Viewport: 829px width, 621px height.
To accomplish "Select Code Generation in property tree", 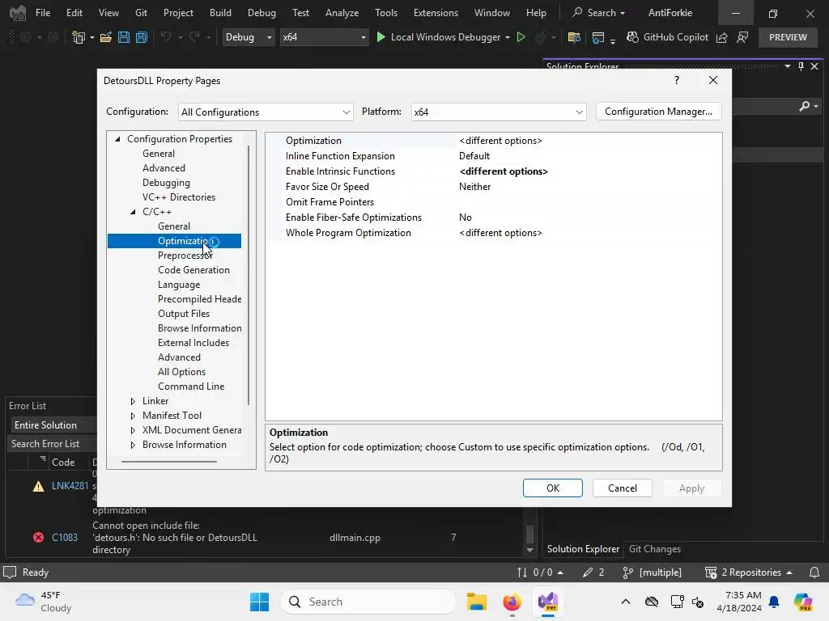I will click(193, 270).
